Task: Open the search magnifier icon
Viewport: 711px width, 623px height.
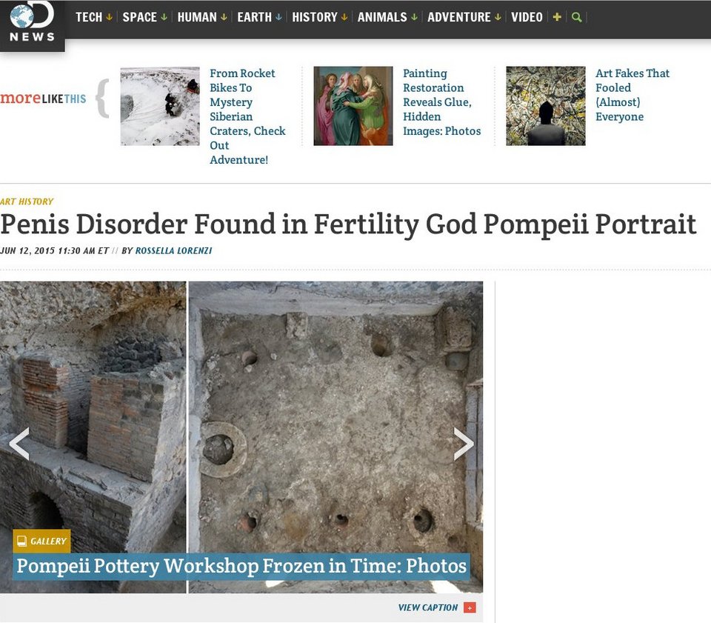Action: (x=576, y=17)
